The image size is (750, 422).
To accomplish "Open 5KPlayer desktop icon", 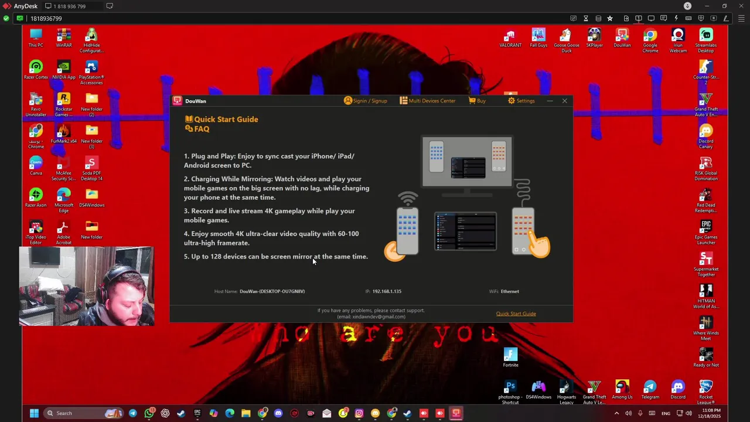I will (x=594, y=38).
